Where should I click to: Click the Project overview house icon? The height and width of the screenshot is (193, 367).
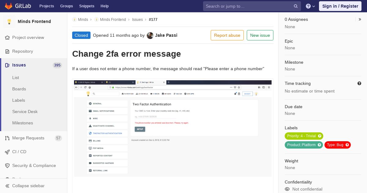7,37
